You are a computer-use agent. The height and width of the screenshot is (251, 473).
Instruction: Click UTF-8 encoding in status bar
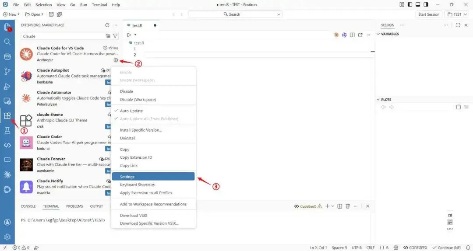coord(357,248)
